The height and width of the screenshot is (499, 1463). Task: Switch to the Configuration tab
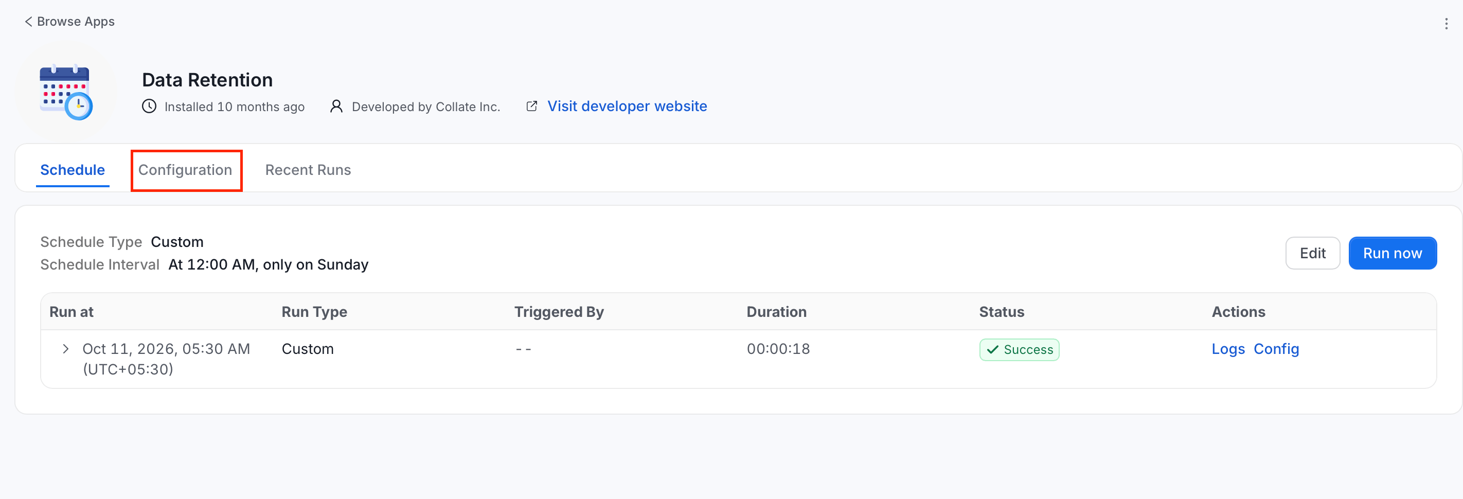(x=185, y=170)
